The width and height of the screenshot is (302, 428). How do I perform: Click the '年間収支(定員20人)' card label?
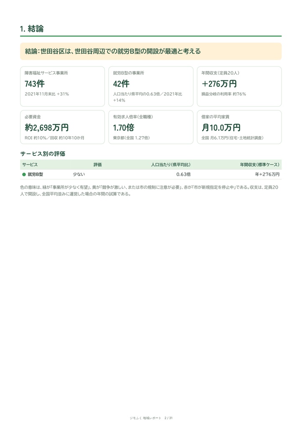pyautogui.click(x=221, y=73)
